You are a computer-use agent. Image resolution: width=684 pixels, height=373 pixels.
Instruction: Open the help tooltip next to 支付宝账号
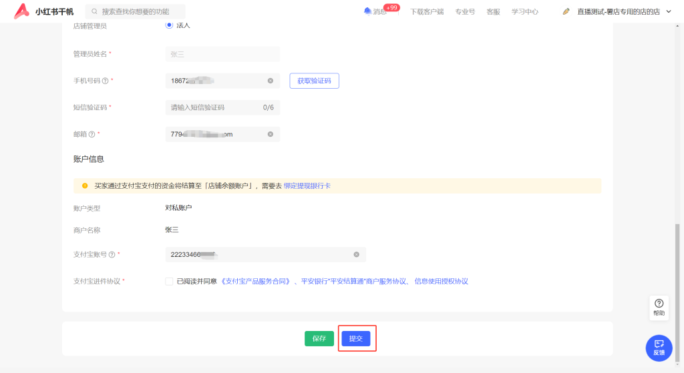[x=112, y=254]
